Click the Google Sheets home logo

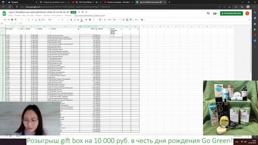point(4,13)
